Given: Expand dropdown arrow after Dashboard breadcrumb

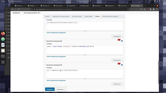Looking at the screenshot, I should 22,13.
